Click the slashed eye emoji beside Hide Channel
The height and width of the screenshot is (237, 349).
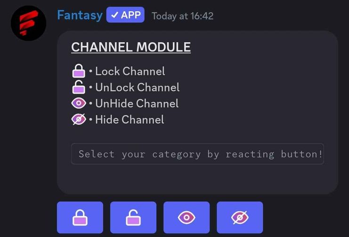(79, 119)
